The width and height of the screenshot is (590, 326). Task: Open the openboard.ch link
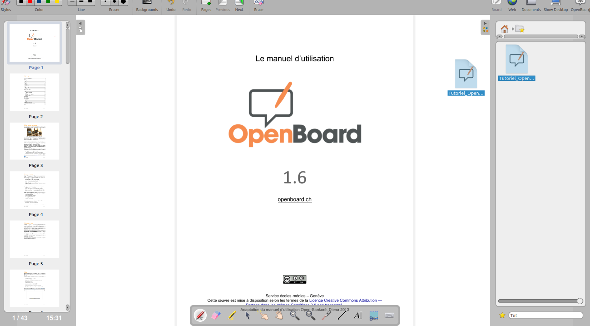click(295, 199)
